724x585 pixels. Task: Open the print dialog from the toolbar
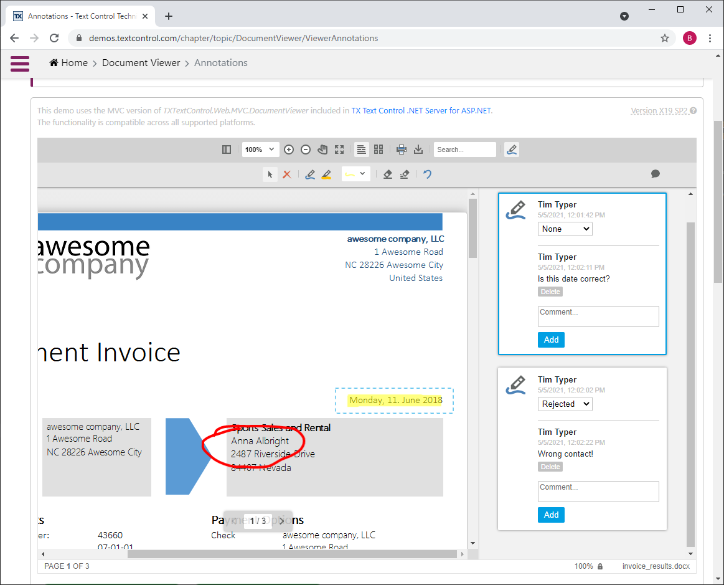[402, 150]
